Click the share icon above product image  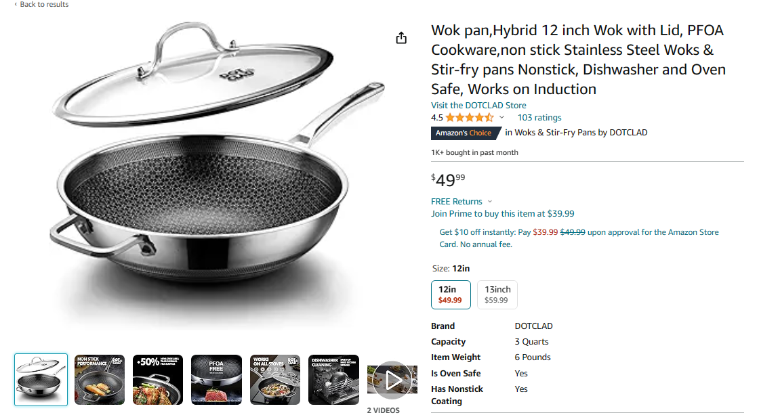tap(401, 38)
